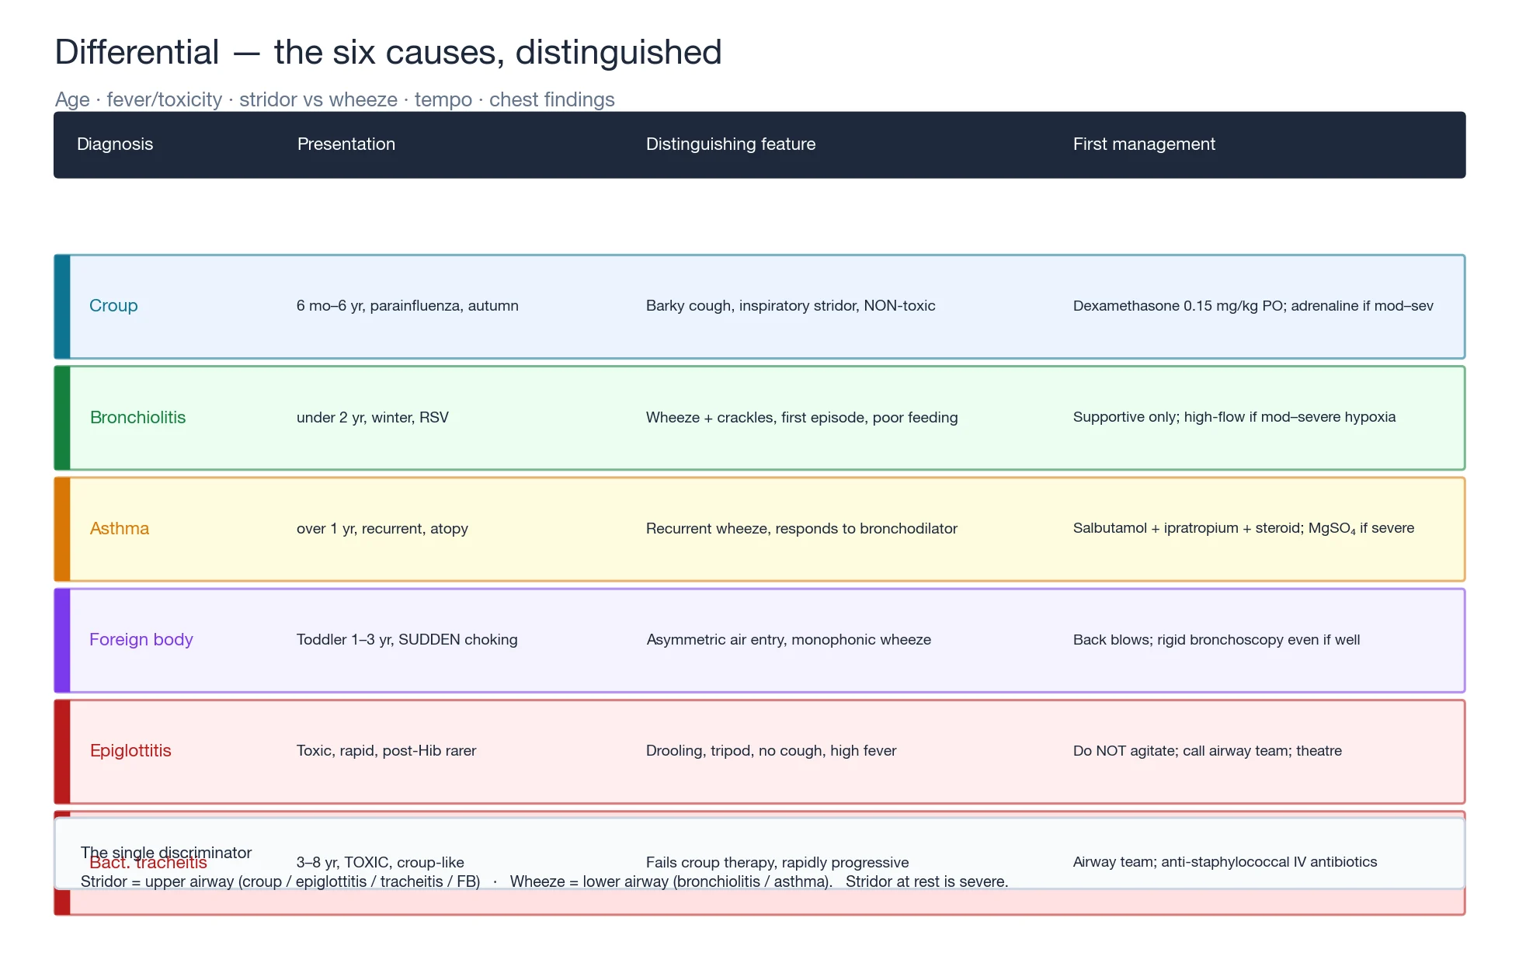
Task: Click 'under 2 yr, winter, RSV' cell
Action: click(373, 418)
